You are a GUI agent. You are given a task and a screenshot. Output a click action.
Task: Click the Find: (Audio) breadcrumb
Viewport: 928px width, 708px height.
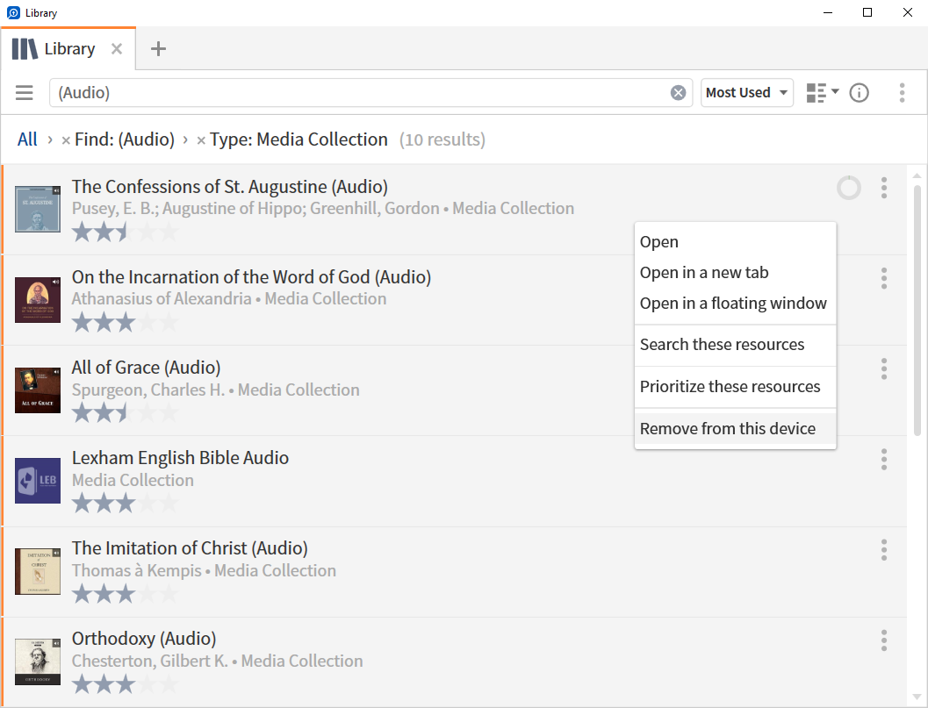(125, 139)
